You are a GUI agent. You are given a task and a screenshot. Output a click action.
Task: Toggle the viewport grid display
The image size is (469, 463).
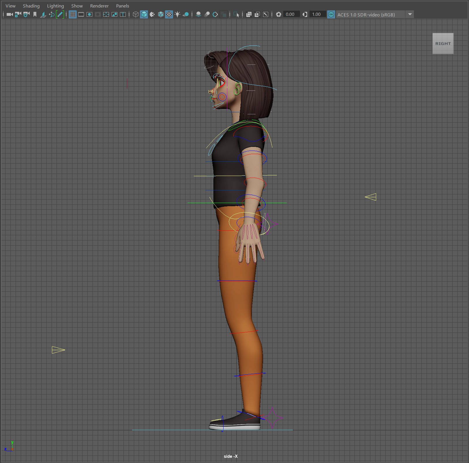pyautogui.click(x=73, y=14)
